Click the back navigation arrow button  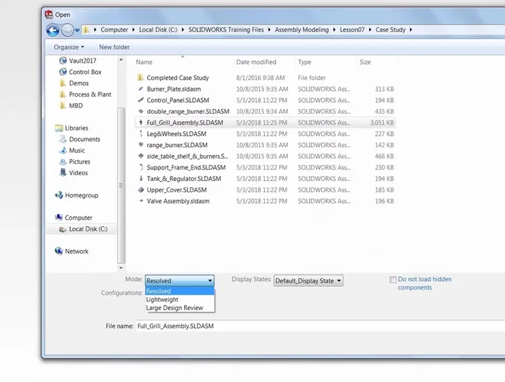pyautogui.click(x=53, y=30)
